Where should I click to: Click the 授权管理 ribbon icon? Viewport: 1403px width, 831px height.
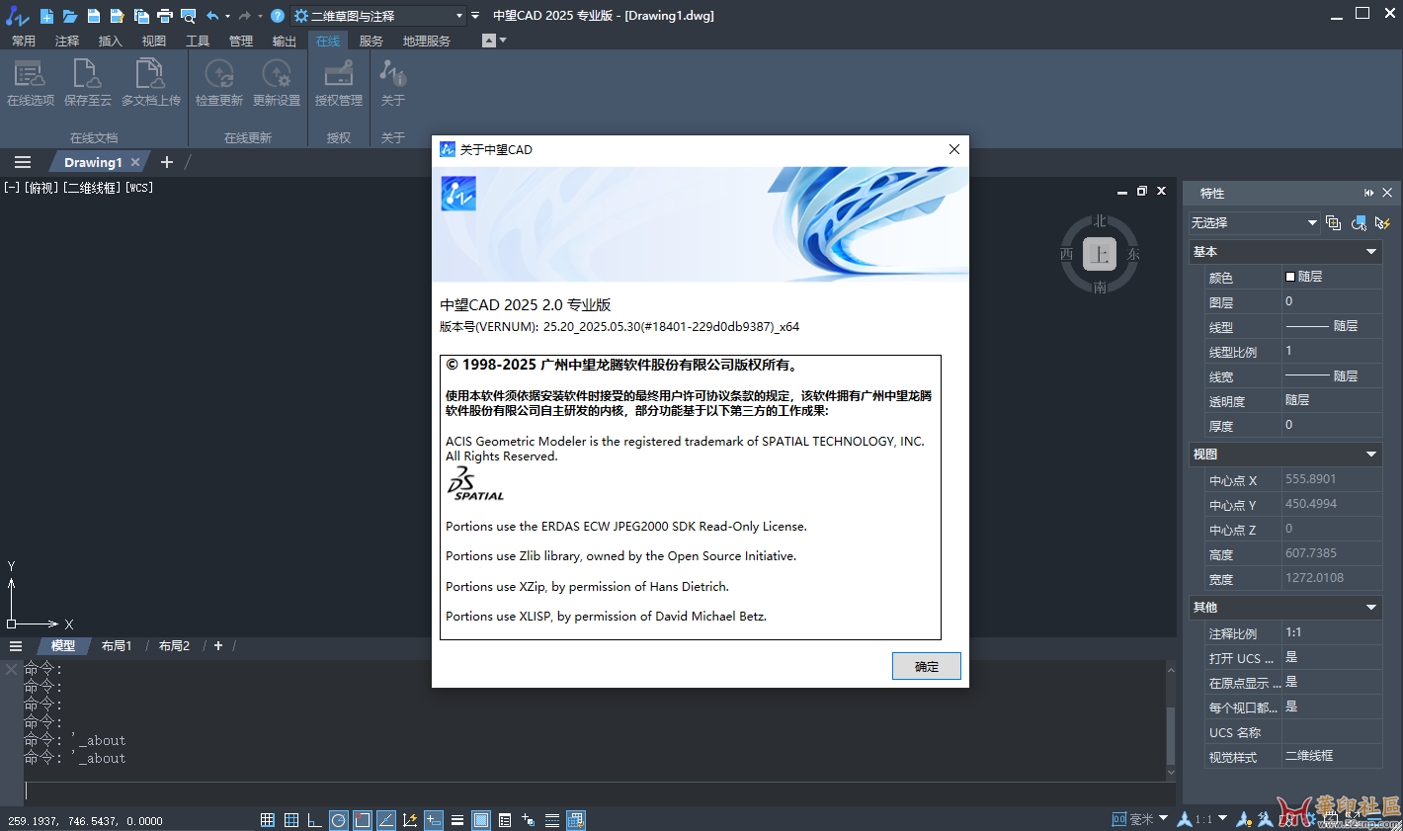pos(339,73)
